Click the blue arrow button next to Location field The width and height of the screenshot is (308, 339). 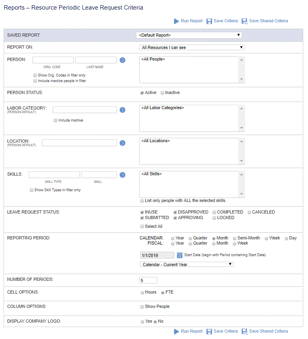pos(122,143)
